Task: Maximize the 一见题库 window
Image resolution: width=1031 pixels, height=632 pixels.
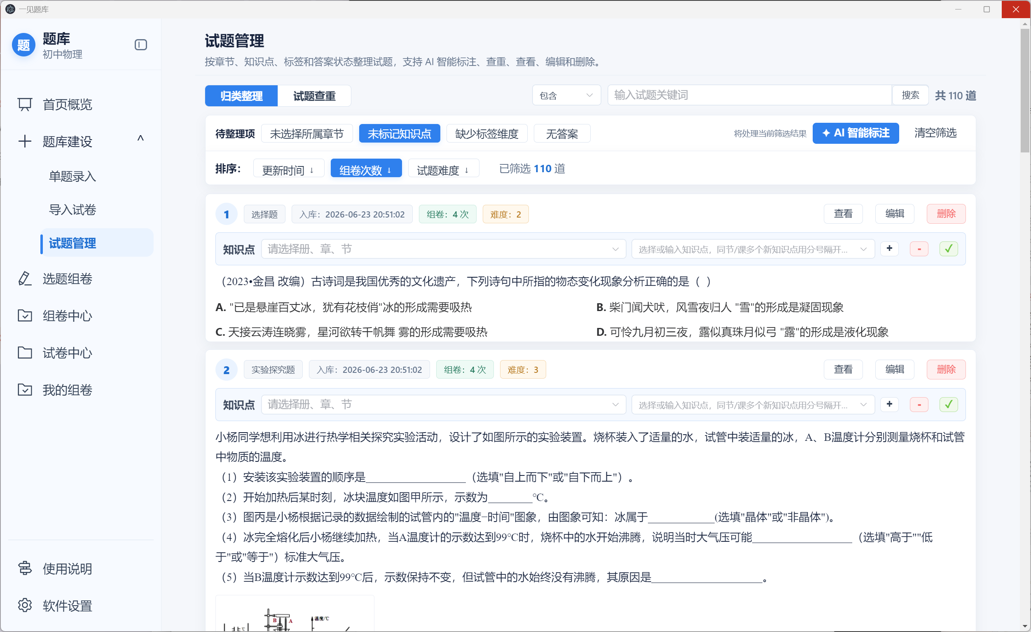Action: [x=987, y=9]
